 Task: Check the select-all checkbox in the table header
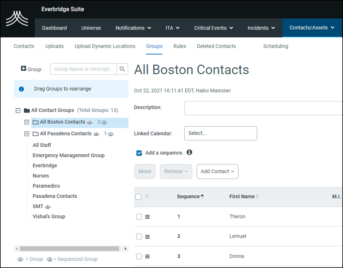click(138, 197)
